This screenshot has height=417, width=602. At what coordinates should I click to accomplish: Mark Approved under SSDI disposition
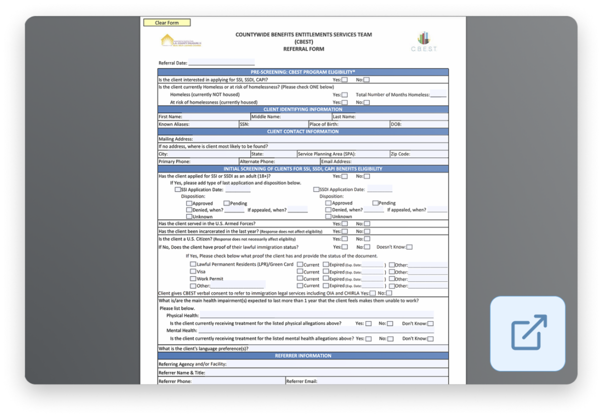(328, 203)
